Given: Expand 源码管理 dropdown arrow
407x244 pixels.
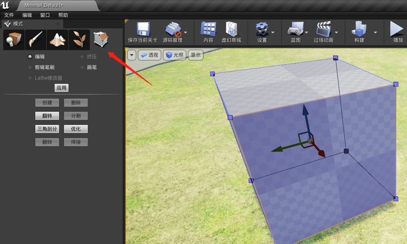Looking at the screenshot, I should pyautogui.click(x=185, y=32).
